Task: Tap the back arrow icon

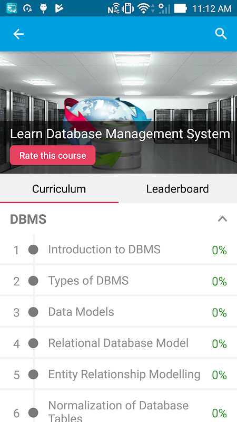Action: (x=18, y=34)
